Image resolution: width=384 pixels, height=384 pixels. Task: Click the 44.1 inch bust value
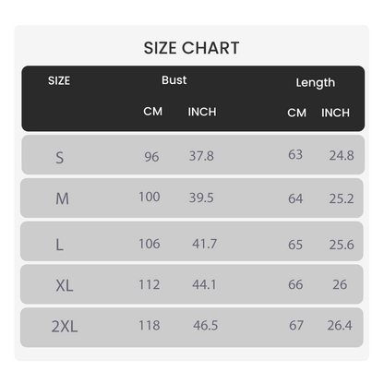(x=204, y=284)
